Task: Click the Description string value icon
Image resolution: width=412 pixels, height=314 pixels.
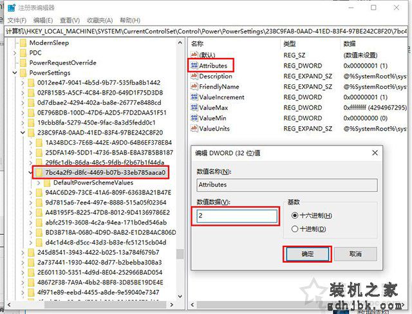Action: point(194,76)
